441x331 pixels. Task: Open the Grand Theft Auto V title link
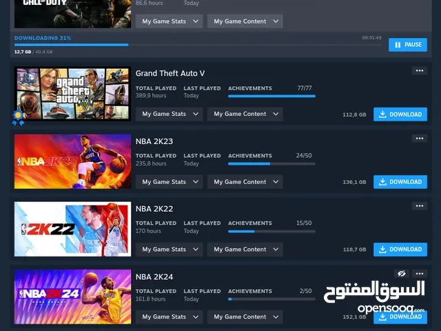pyautogui.click(x=170, y=74)
